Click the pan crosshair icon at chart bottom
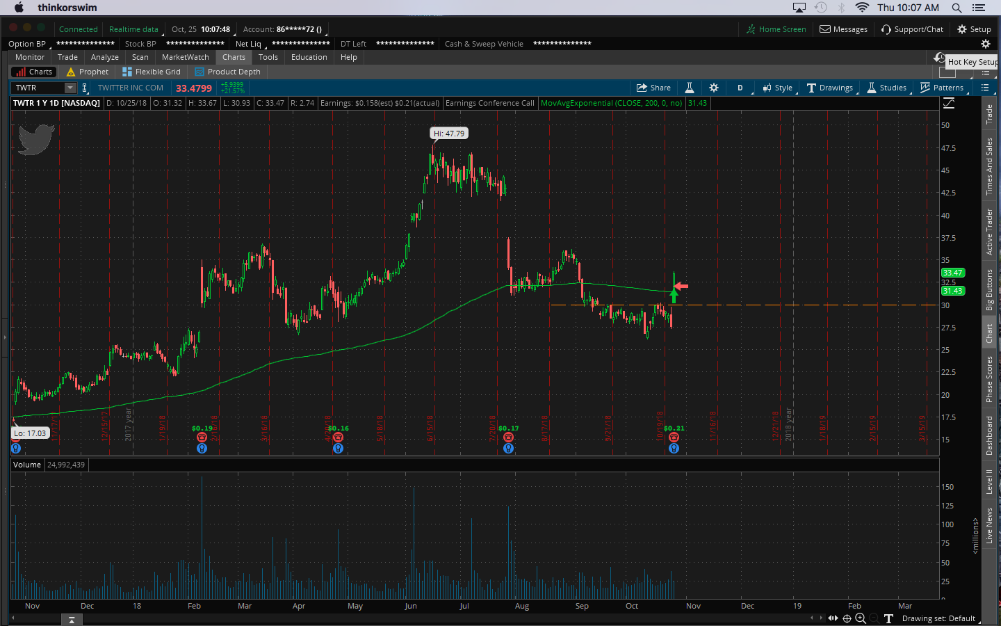The height and width of the screenshot is (626, 1001). click(847, 618)
